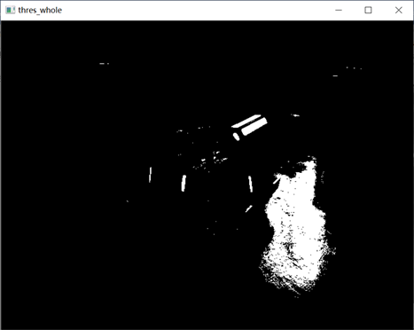
Task: Minimize the thres_whole window
Action: [x=339, y=10]
